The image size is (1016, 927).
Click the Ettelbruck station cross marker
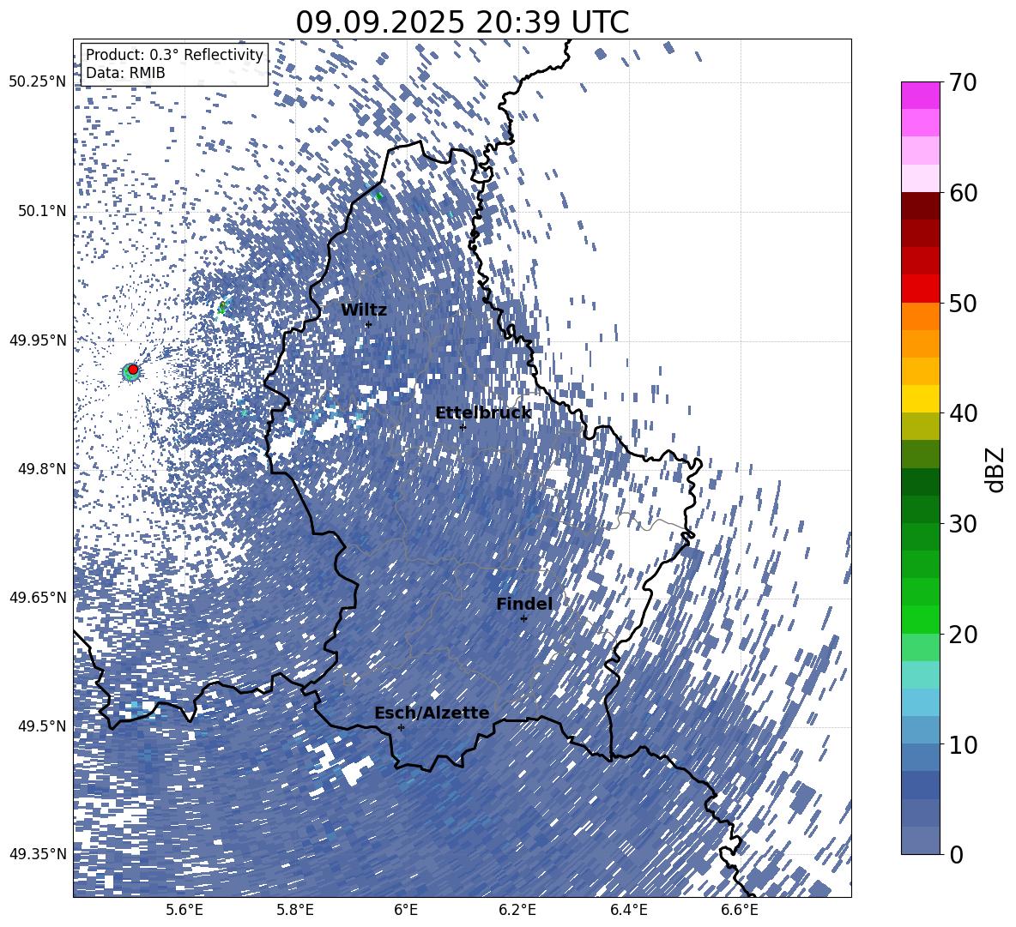(x=463, y=426)
